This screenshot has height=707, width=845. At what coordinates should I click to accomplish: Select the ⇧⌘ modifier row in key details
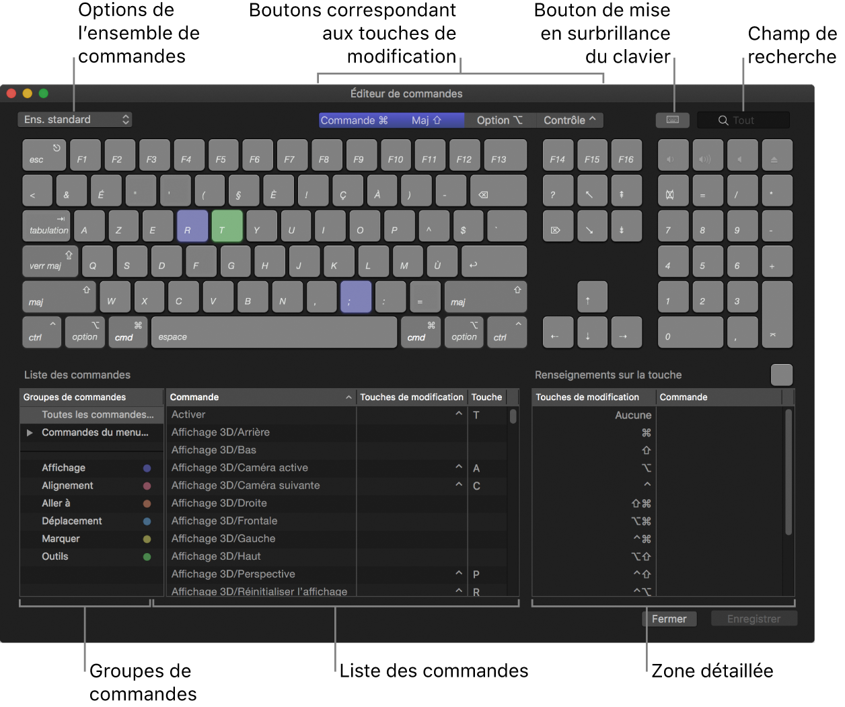658,503
